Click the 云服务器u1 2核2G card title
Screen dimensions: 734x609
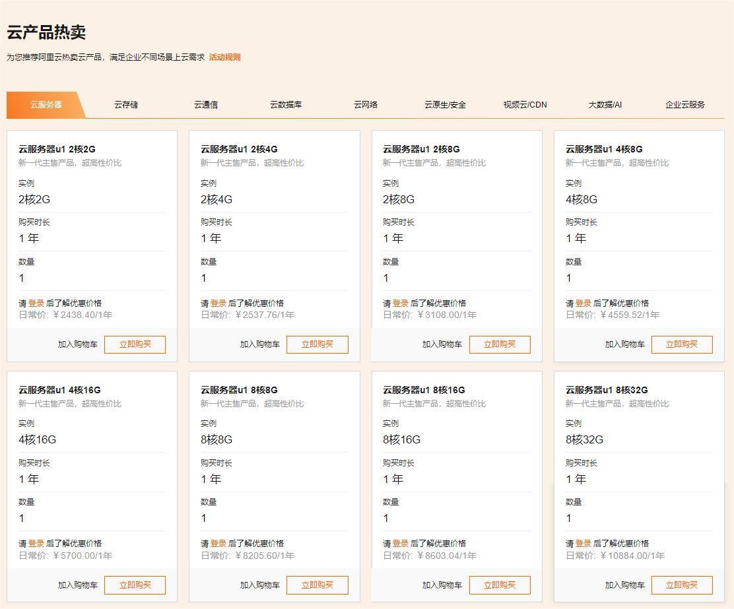tap(57, 149)
